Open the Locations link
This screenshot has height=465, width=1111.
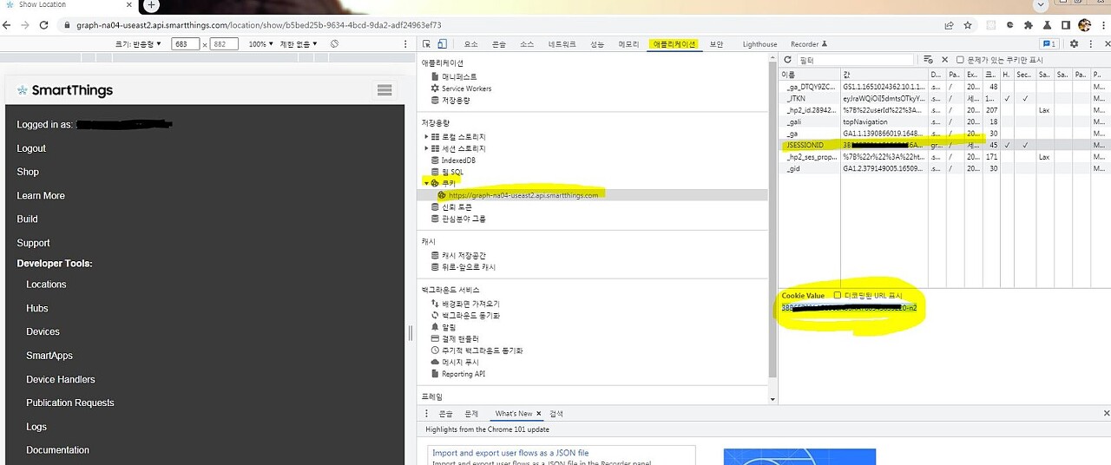46,285
